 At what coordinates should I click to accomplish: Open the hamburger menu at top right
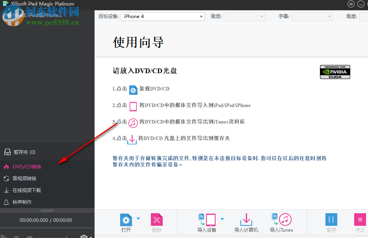pyautogui.click(x=351, y=4)
